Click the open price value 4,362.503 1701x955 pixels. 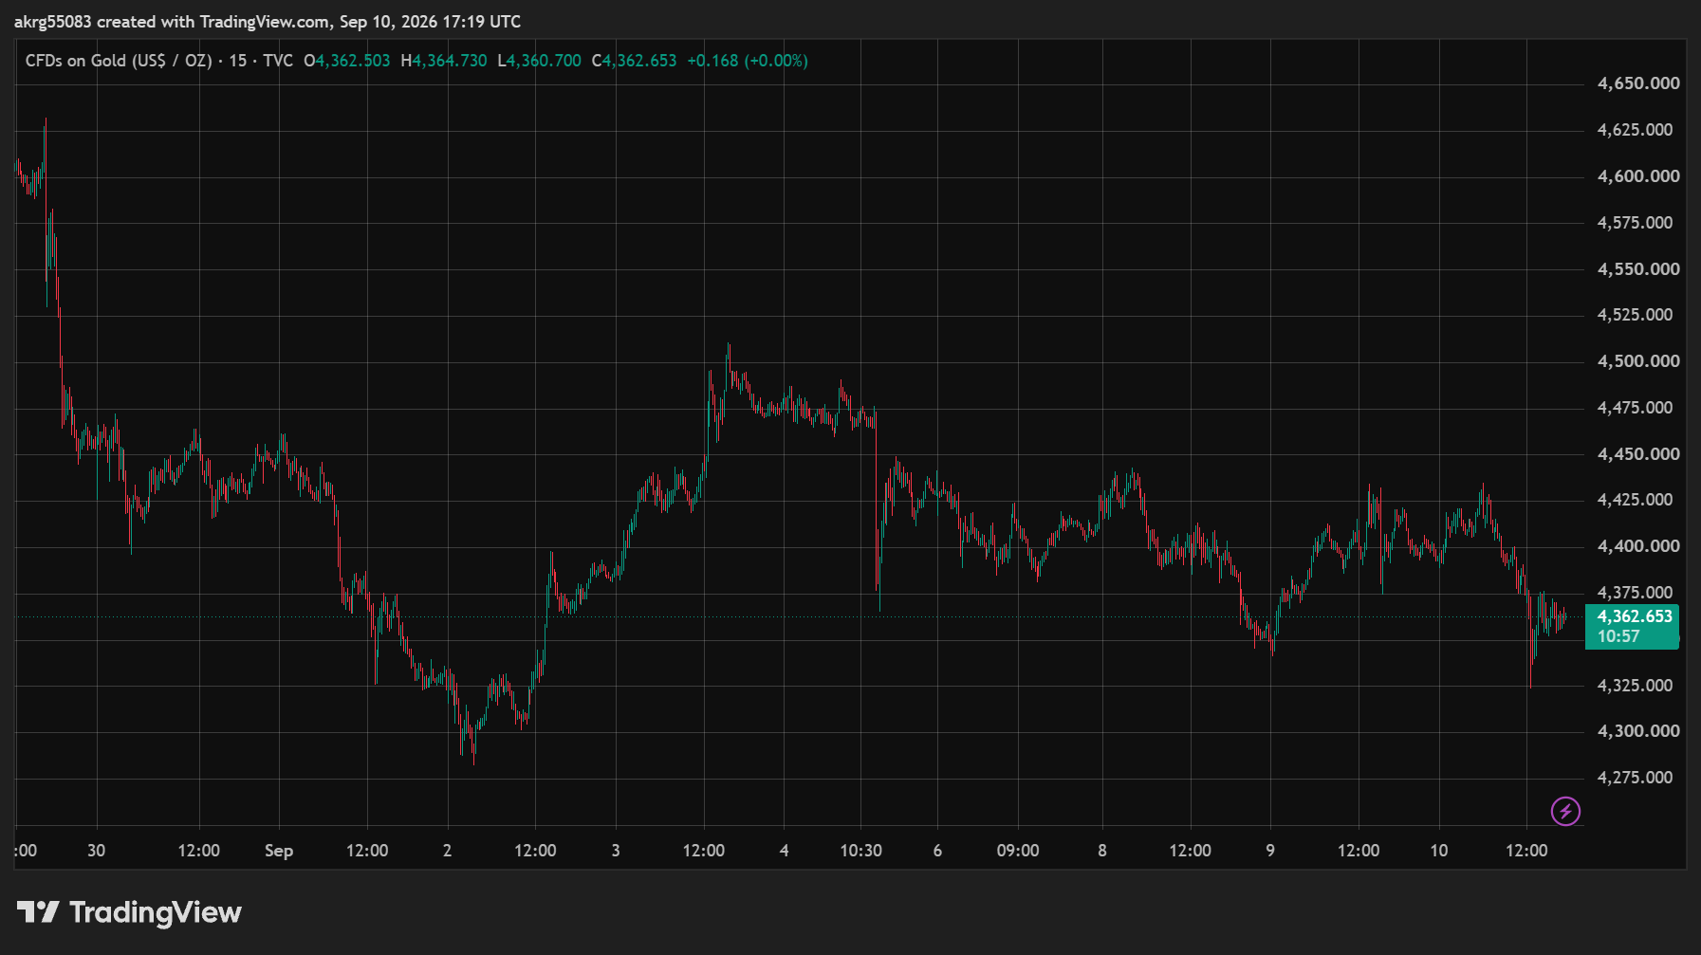(x=353, y=61)
